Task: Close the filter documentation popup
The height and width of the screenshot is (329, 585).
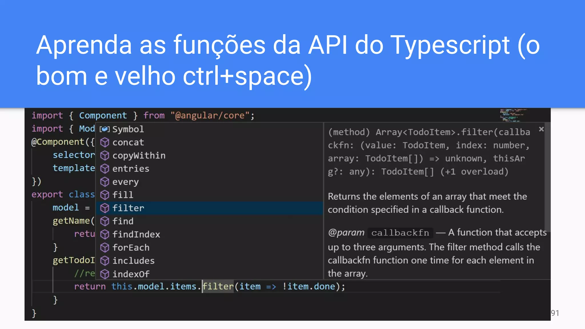Action: (541, 129)
